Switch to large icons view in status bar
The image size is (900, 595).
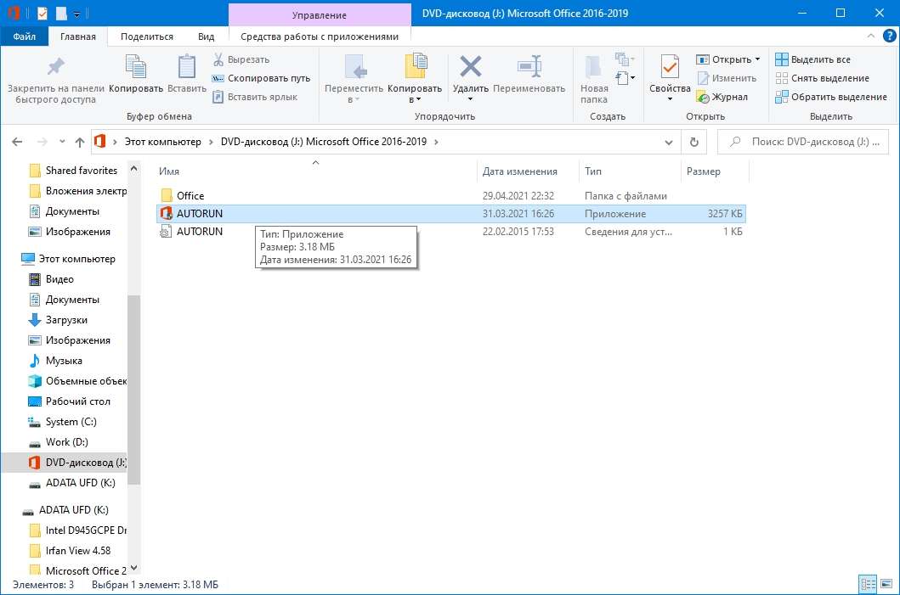(x=885, y=584)
